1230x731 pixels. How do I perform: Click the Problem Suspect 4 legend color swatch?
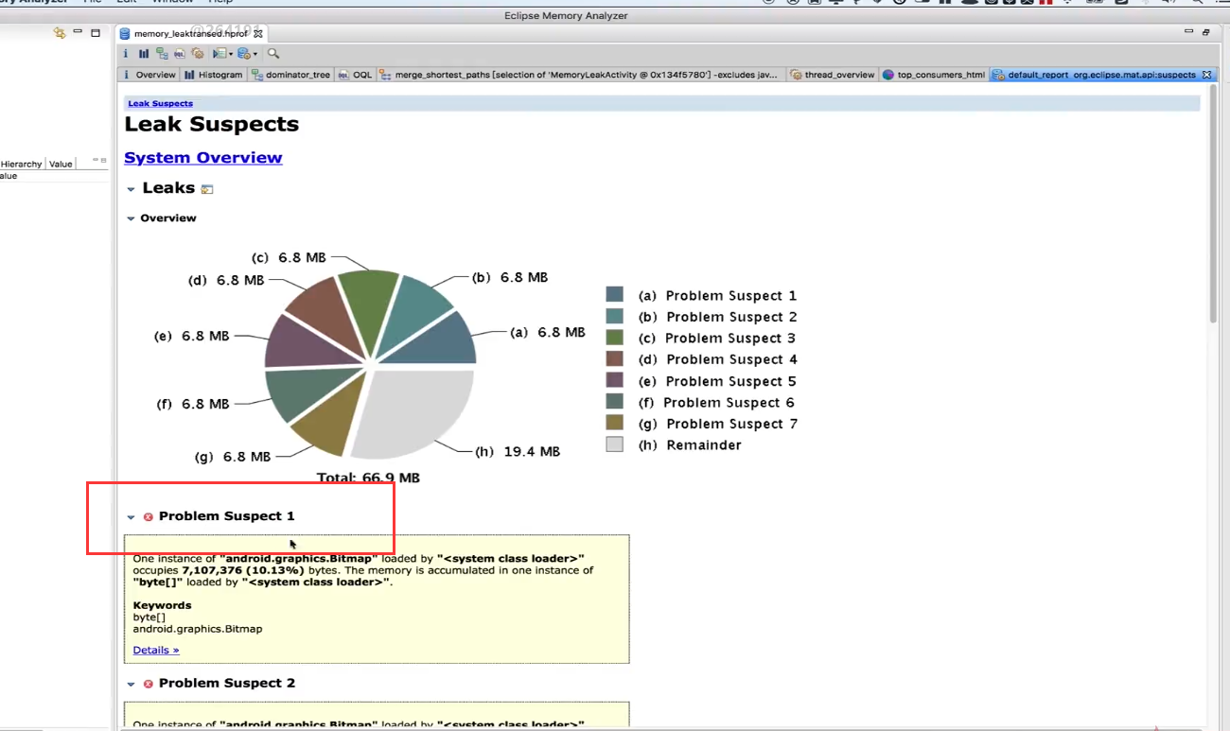click(613, 358)
